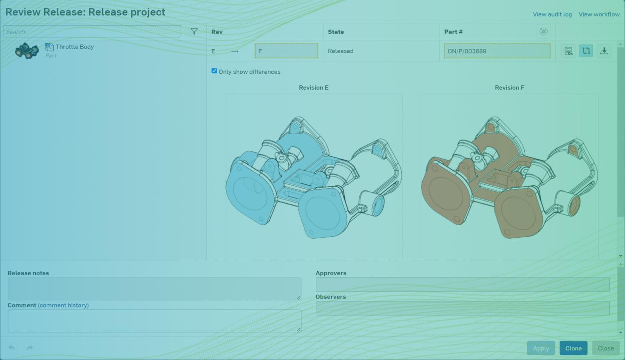Click into the Release notes text area
Screen dimensions: 625x360
154,289
